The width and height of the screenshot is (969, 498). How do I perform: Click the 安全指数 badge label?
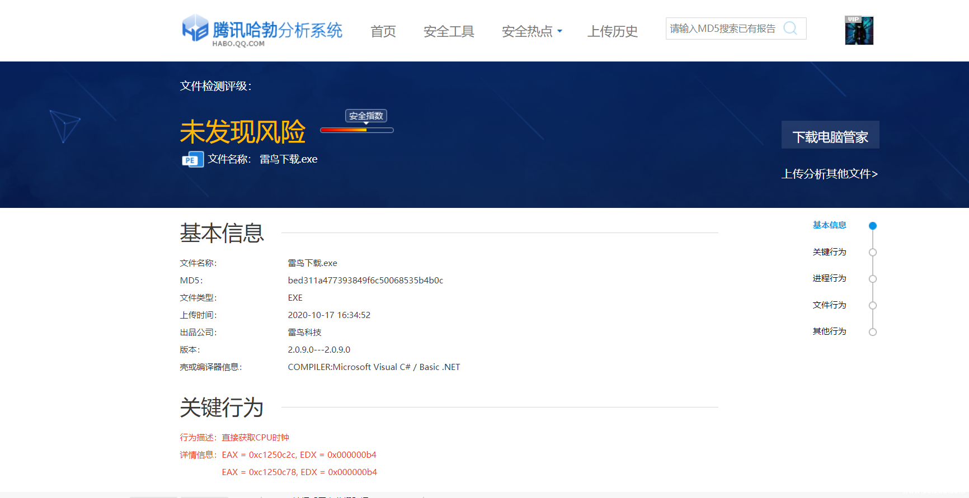366,116
